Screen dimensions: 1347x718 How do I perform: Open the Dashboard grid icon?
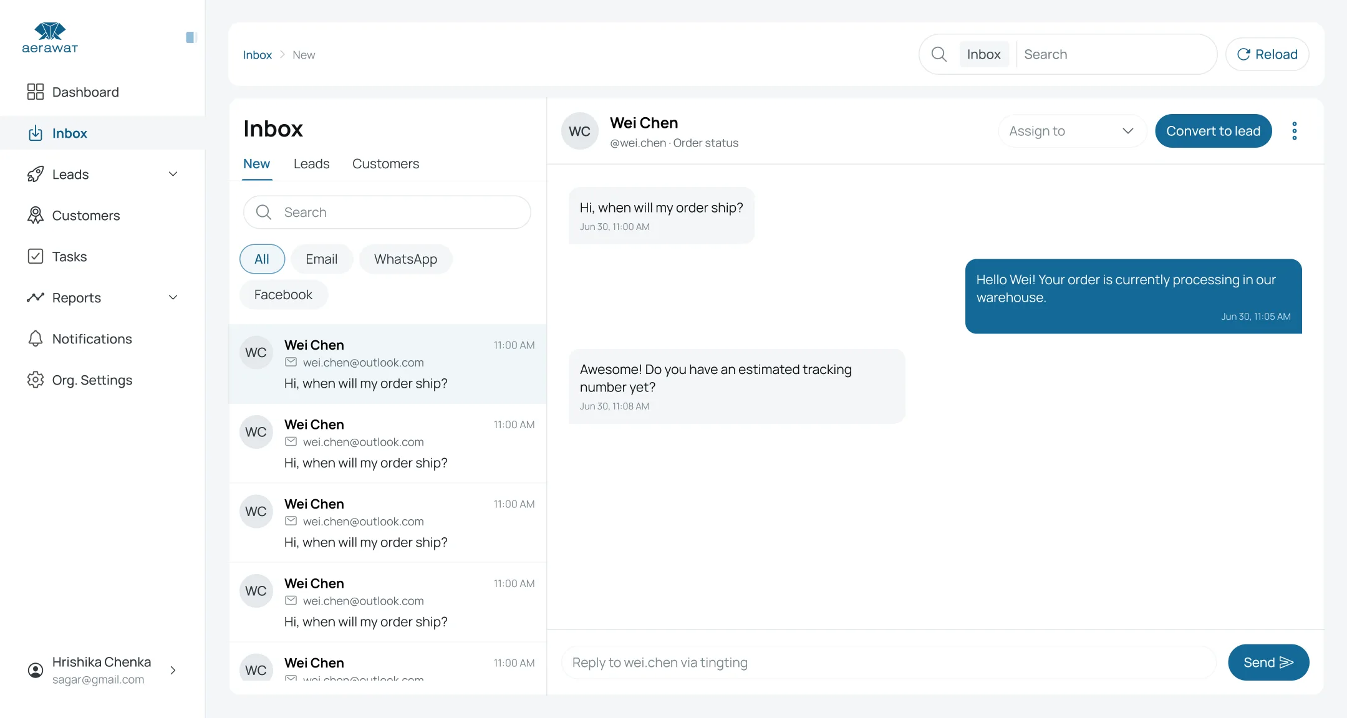36,92
